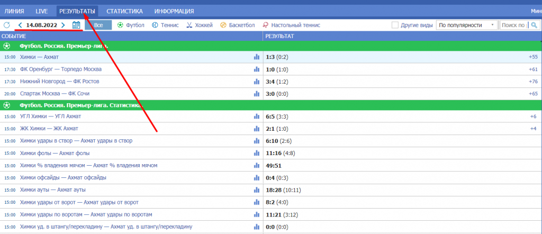Click the Все filter button
The width and height of the screenshot is (542, 234).
point(98,25)
